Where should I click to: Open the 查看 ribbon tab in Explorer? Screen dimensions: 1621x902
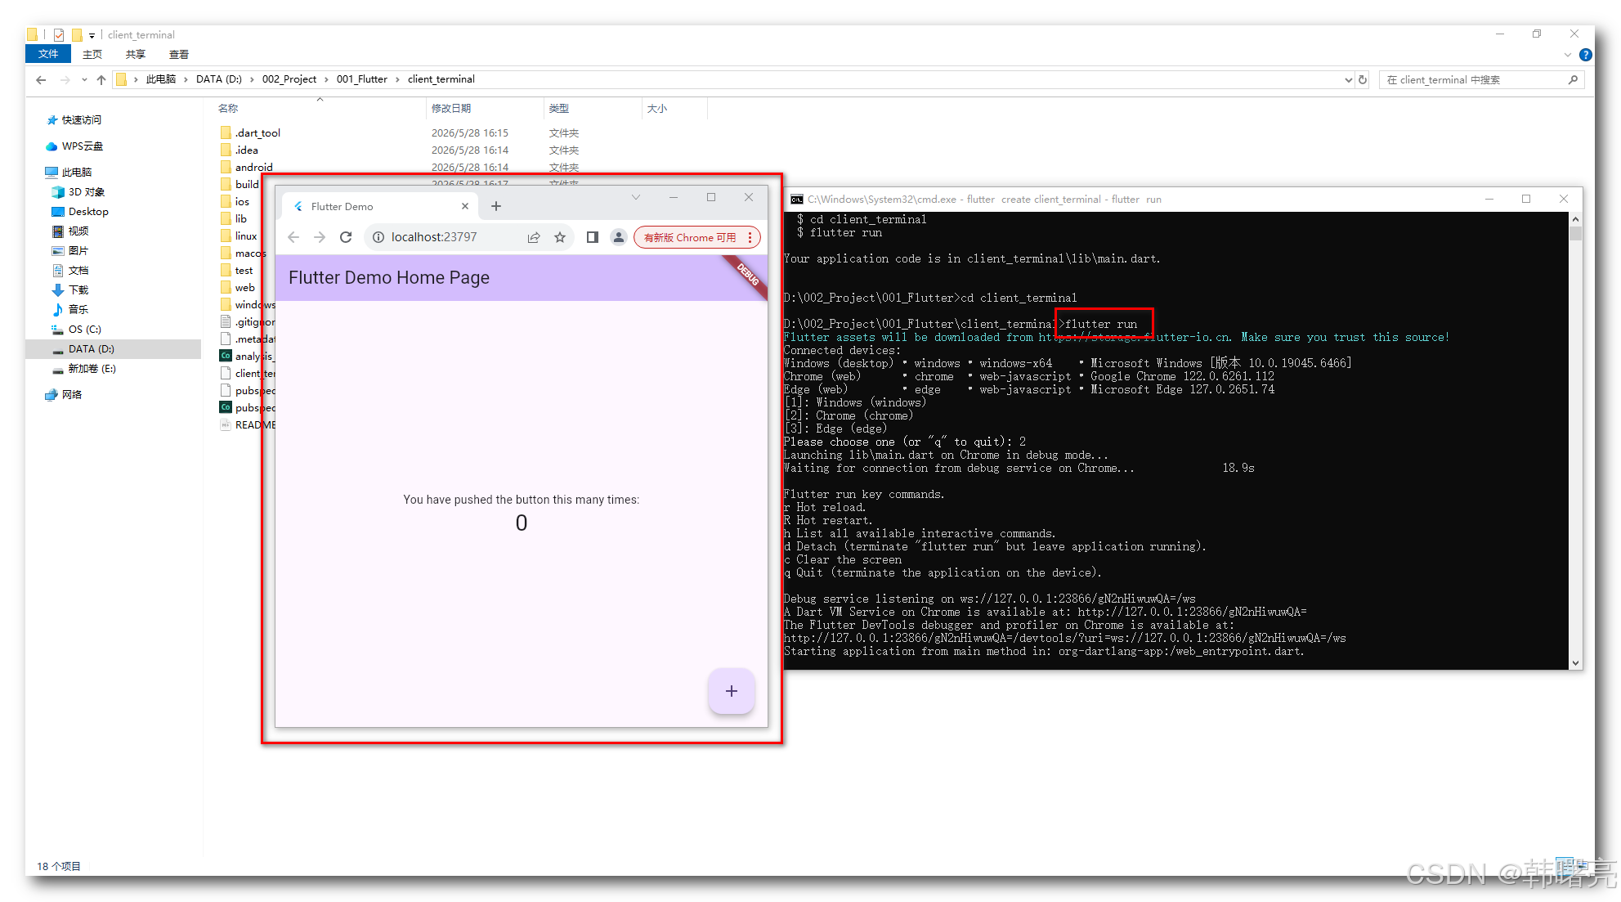click(179, 54)
